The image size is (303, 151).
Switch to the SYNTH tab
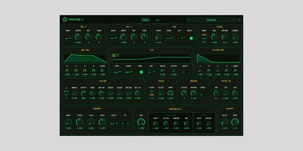pyautogui.click(x=146, y=20)
